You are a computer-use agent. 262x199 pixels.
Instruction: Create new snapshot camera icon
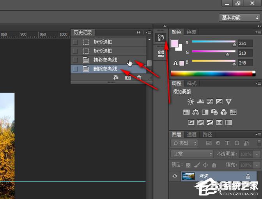[128, 78]
